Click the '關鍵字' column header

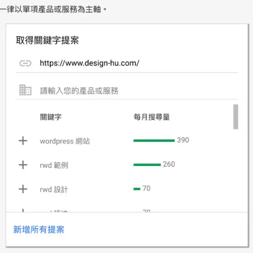51,117
